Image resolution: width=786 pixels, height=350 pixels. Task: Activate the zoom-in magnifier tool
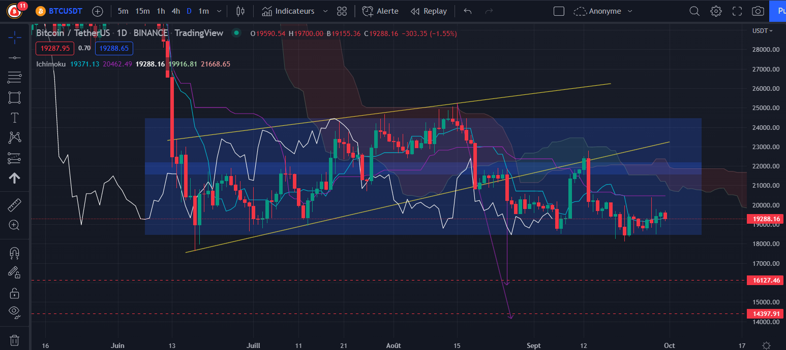(x=14, y=224)
